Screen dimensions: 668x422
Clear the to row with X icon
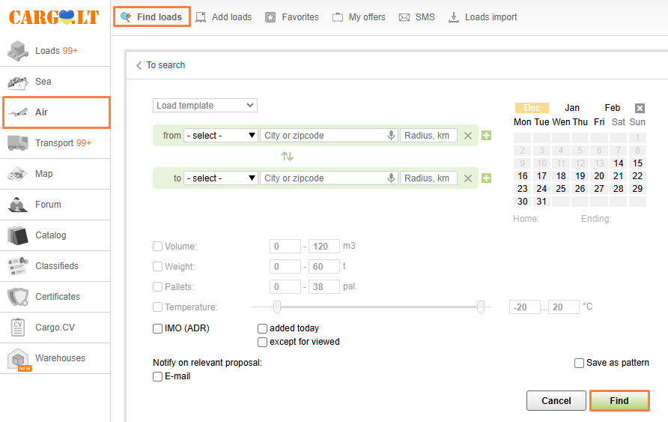tap(468, 178)
